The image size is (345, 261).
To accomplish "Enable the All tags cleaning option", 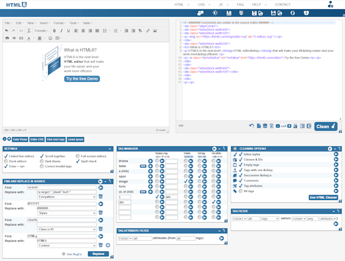I will tap(241, 191).
